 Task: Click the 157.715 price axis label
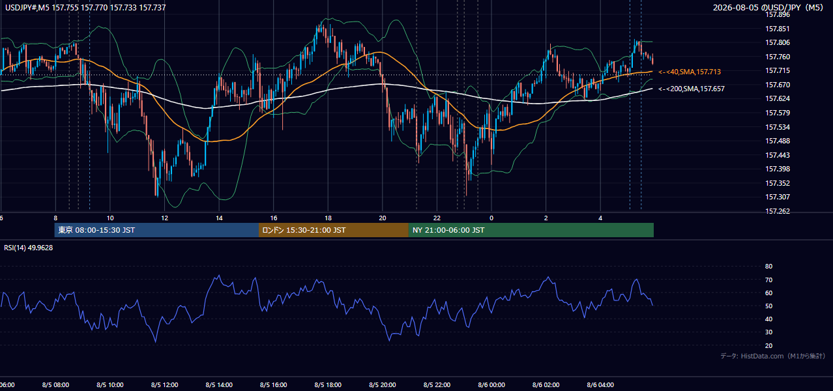(x=777, y=70)
